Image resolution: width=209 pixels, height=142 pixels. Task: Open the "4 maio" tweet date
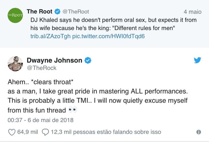(x=192, y=12)
